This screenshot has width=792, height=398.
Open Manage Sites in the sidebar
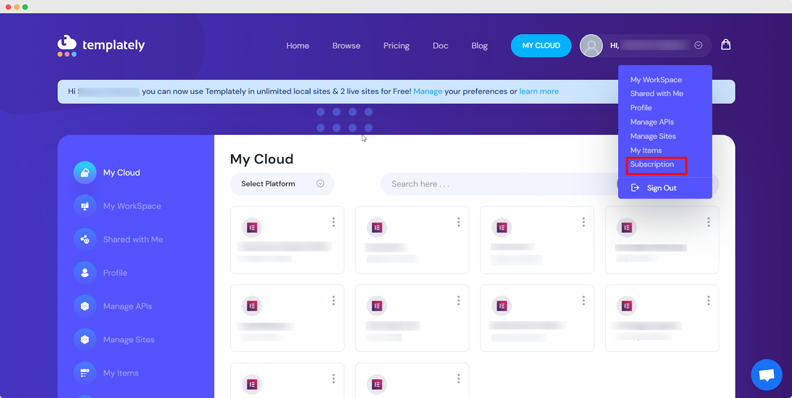pyautogui.click(x=129, y=340)
